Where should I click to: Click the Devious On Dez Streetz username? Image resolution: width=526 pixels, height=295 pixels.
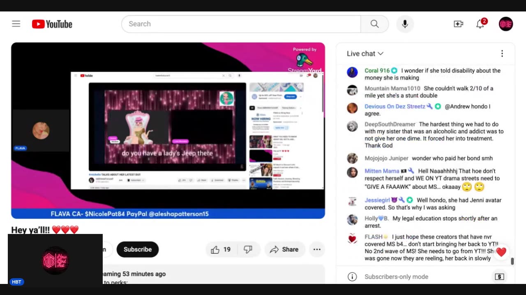point(394,106)
